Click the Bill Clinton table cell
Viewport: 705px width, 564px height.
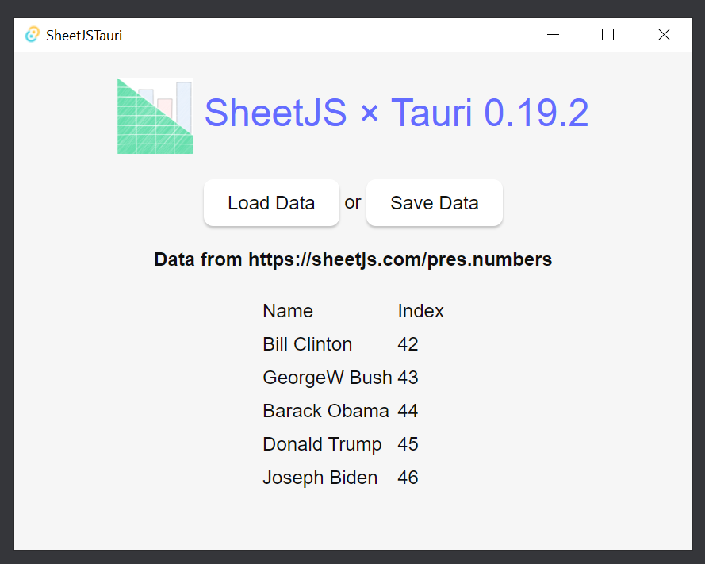[x=308, y=344]
